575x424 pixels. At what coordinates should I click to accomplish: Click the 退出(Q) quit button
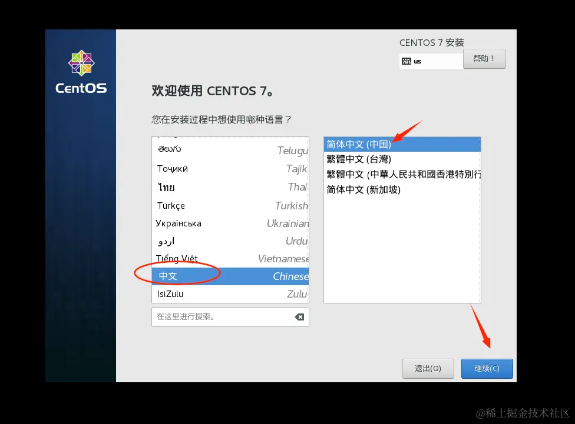[x=428, y=368]
